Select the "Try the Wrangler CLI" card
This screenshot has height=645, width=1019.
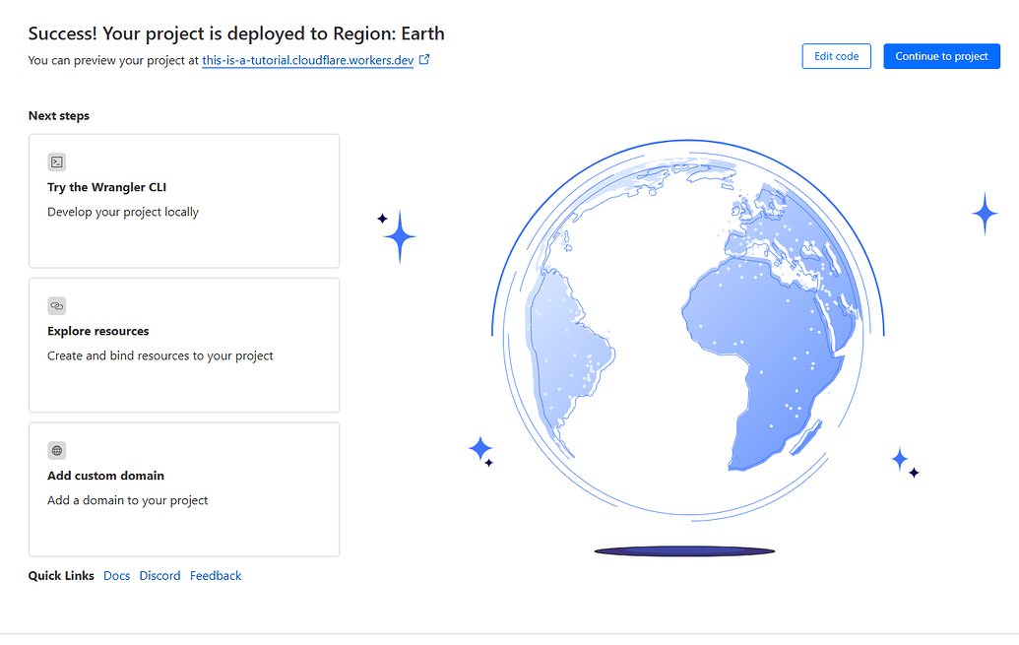[184, 200]
